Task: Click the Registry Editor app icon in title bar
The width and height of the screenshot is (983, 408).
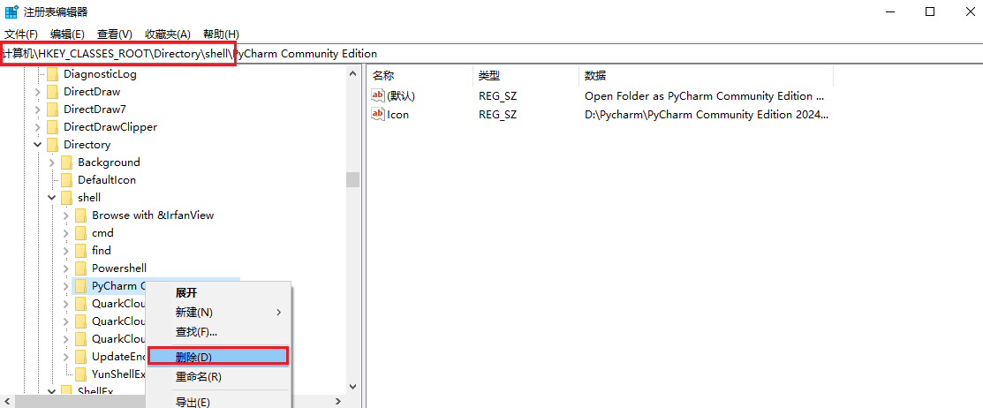Action: click(x=11, y=11)
